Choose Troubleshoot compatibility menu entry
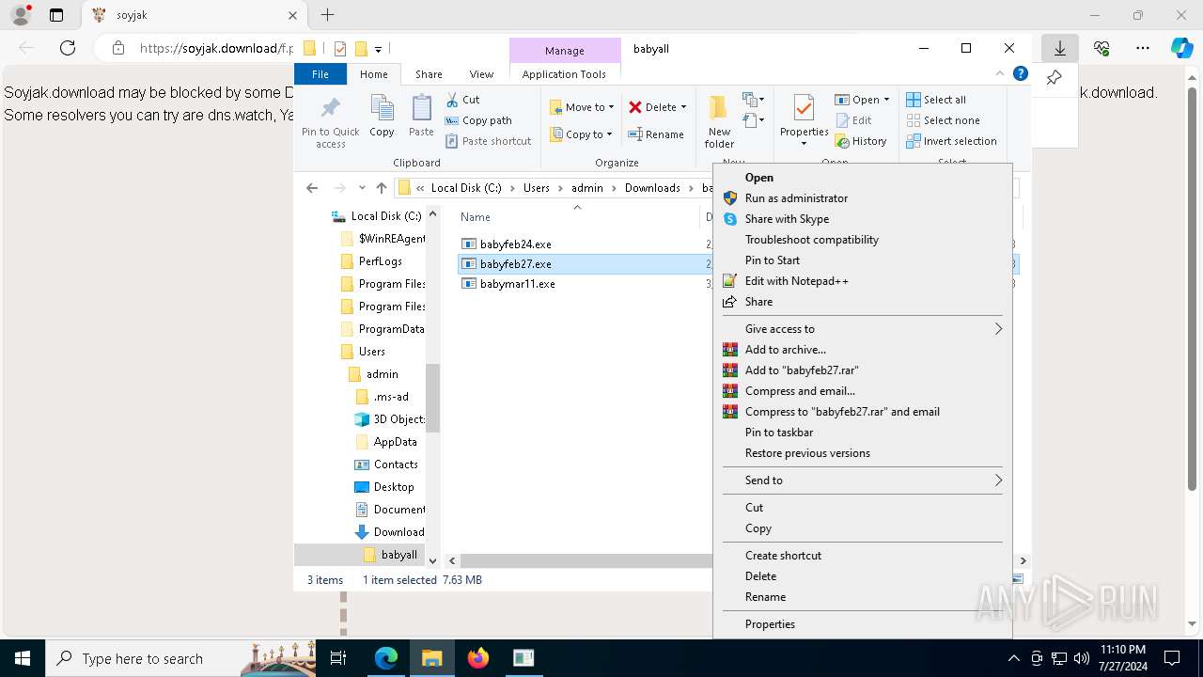The height and width of the screenshot is (677, 1203). tap(863, 240)
